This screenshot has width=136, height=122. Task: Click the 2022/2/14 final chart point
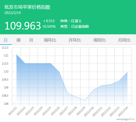(127, 72)
